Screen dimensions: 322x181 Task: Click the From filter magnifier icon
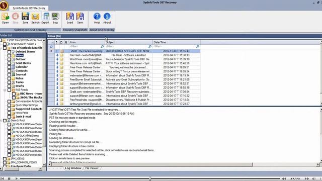pyautogui.click(x=102, y=47)
